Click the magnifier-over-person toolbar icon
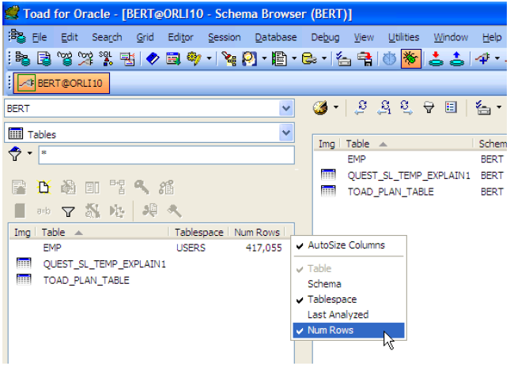This screenshot has width=510, height=366. point(250,58)
